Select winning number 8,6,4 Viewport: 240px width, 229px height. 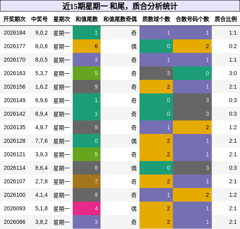[41, 168]
